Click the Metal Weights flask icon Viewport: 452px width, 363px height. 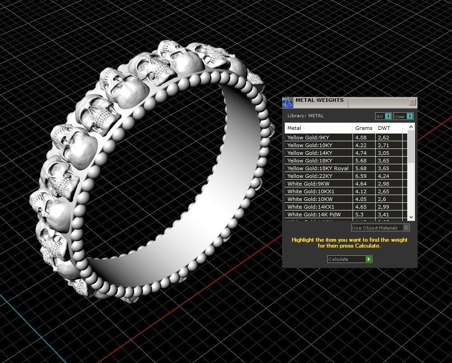coord(287,103)
